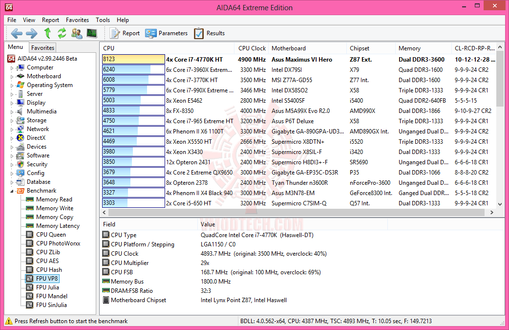The width and height of the screenshot is (509, 330).
Task: Click the Back navigation arrow
Action: click(17, 33)
